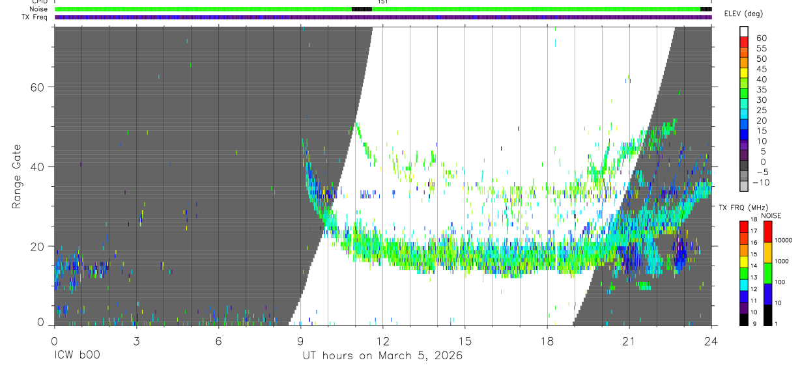
Task: Click the '24' tick on UT hours axis
Action: 711,341
